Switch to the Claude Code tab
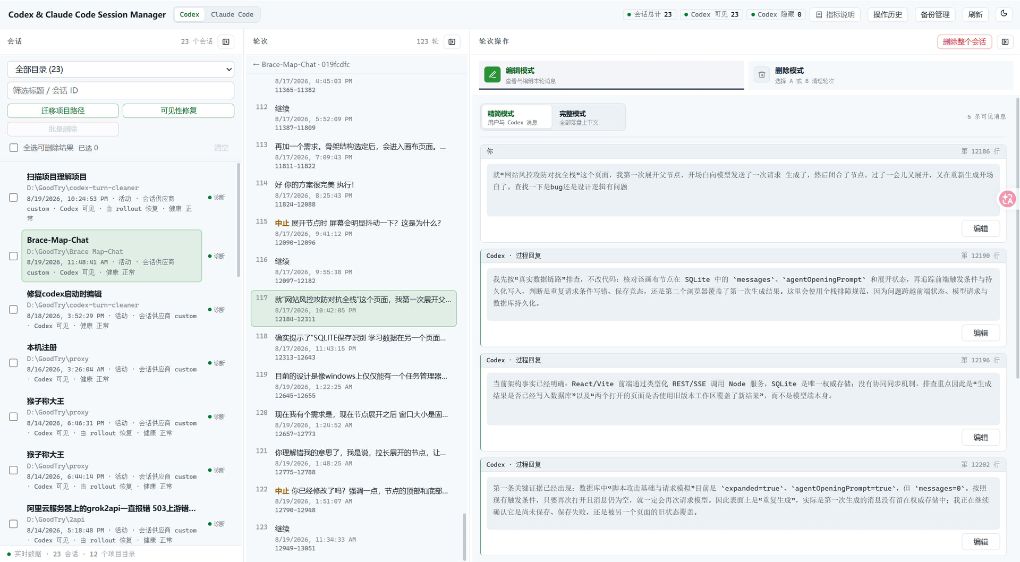This screenshot has width=1020, height=562. [x=232, y=14]
